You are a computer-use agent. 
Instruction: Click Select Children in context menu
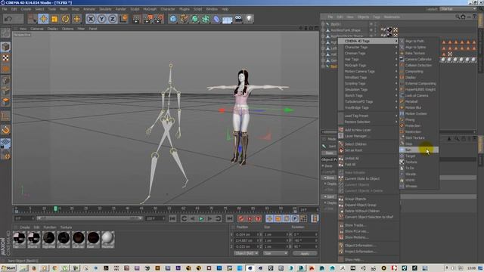368,144
